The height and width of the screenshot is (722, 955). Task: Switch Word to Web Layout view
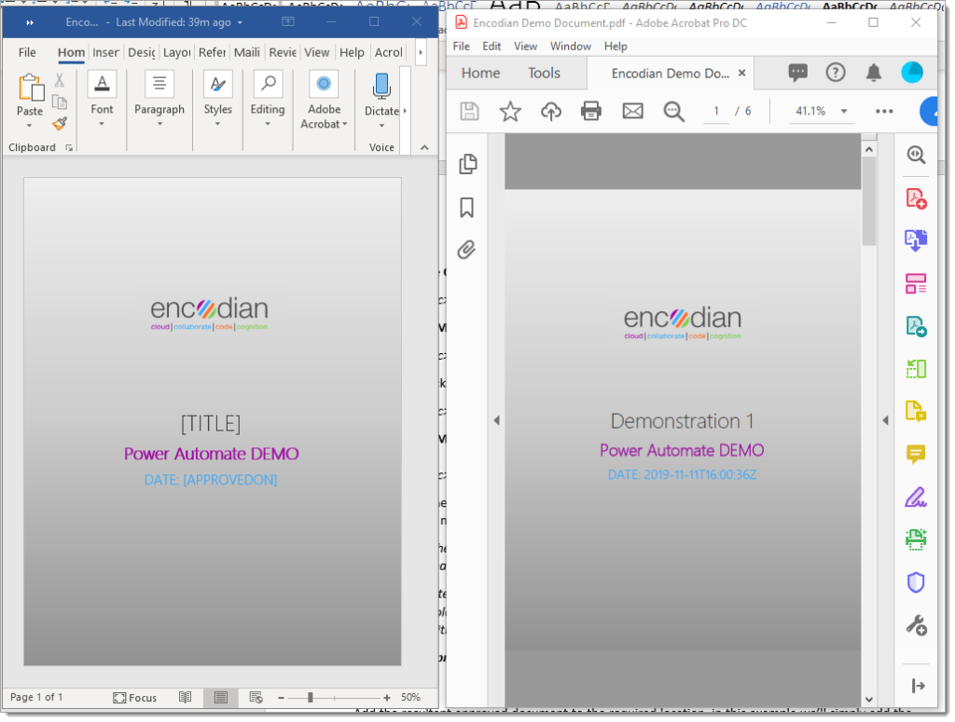click(256, 697)
